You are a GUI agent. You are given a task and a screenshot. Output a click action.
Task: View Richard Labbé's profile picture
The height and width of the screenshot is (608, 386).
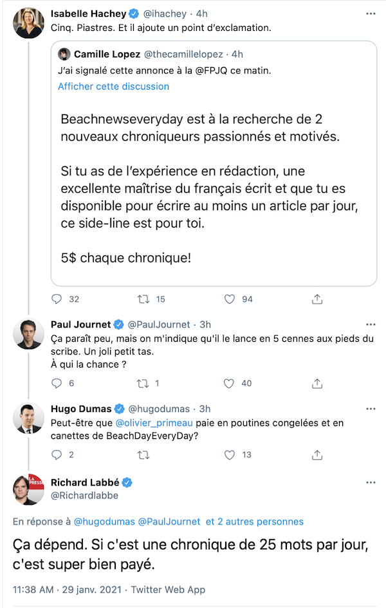click(28, 489)
